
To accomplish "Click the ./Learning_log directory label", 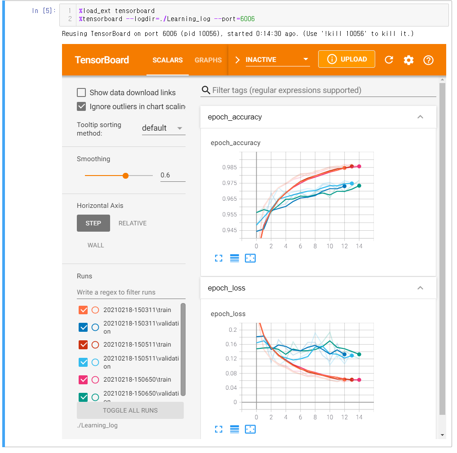I will tap(97, 425).
